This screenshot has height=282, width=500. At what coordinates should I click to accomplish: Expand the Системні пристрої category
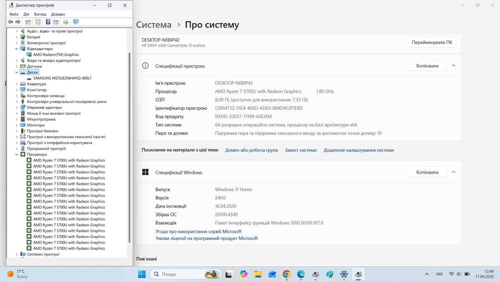[x=16, y=254]
